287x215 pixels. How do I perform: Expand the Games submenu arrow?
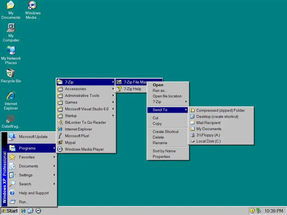coord(113,102)
